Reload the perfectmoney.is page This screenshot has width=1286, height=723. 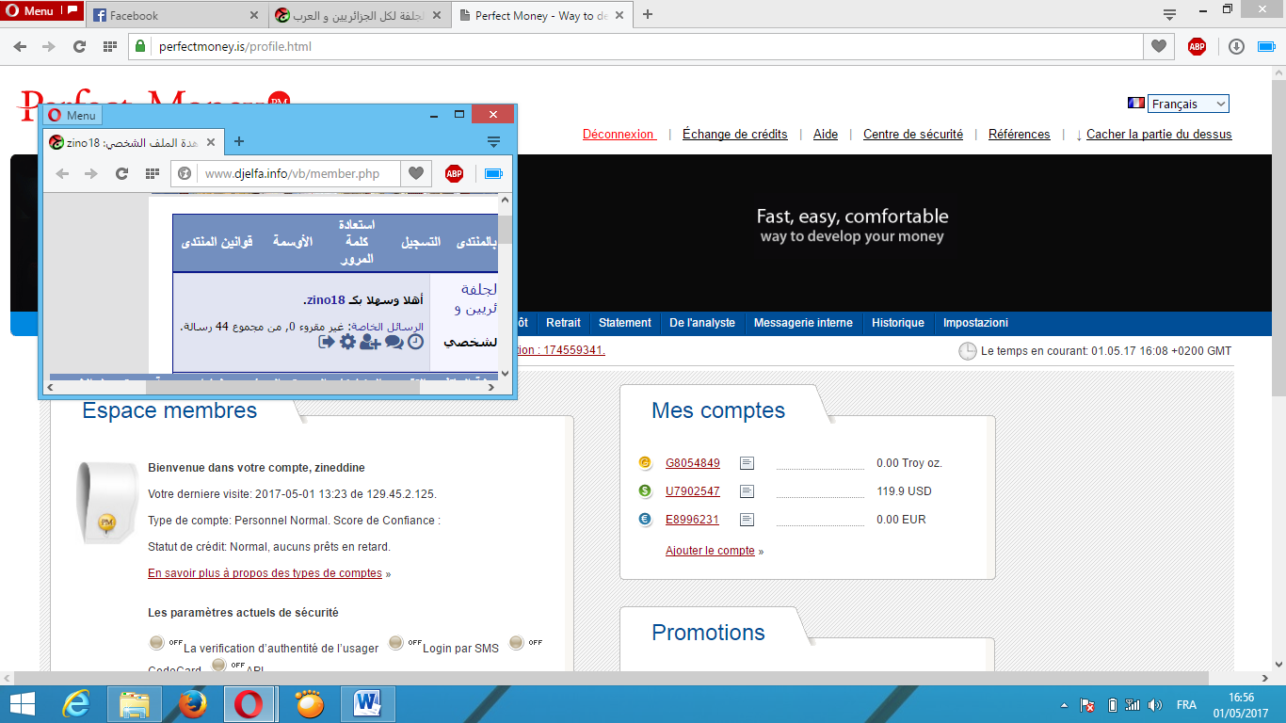[x=79, y=46]
